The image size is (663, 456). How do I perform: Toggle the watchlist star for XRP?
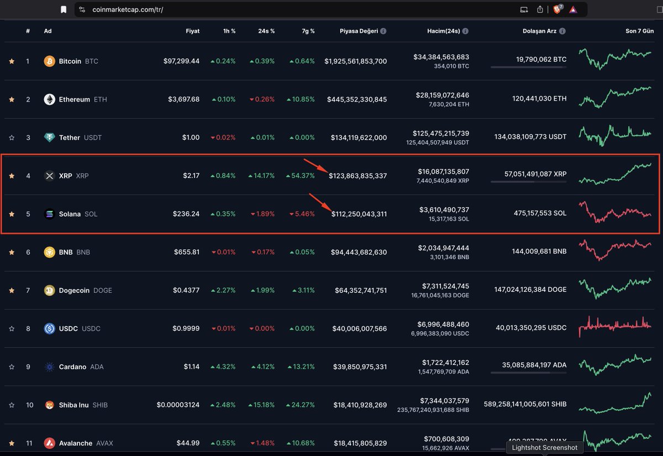tap(12, 176)
